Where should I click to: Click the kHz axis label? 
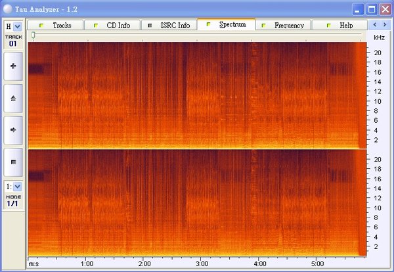pos(379,37)
